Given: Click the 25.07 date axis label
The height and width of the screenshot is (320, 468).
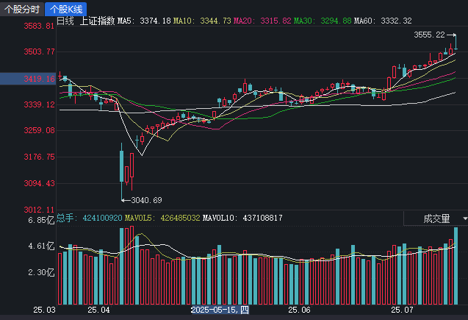Looking at the screenshot, I should (x=402, y=310).
